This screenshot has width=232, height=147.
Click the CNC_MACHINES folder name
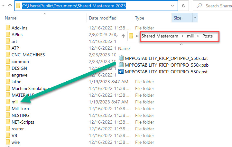[x=28, y=55]
